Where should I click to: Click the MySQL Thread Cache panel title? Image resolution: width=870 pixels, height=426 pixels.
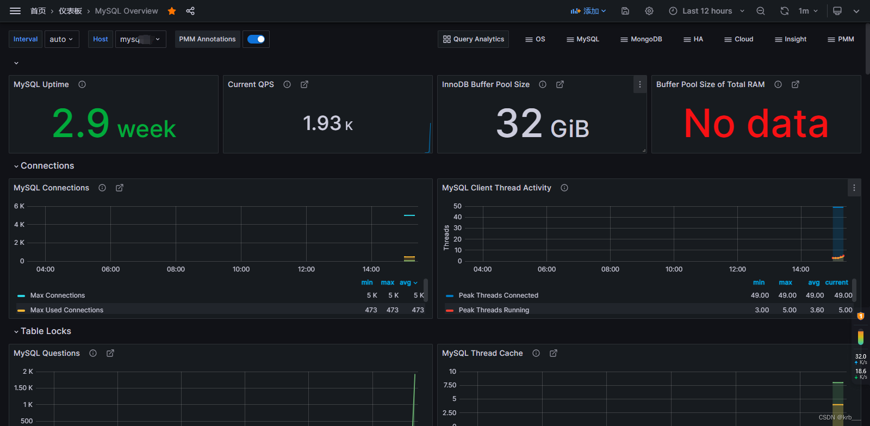tap(482, 353)
